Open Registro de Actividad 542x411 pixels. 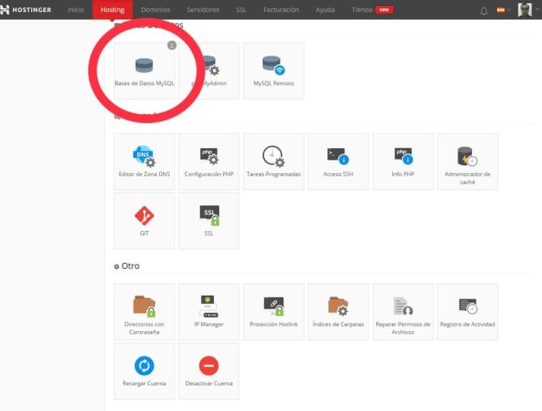[467, 312]
